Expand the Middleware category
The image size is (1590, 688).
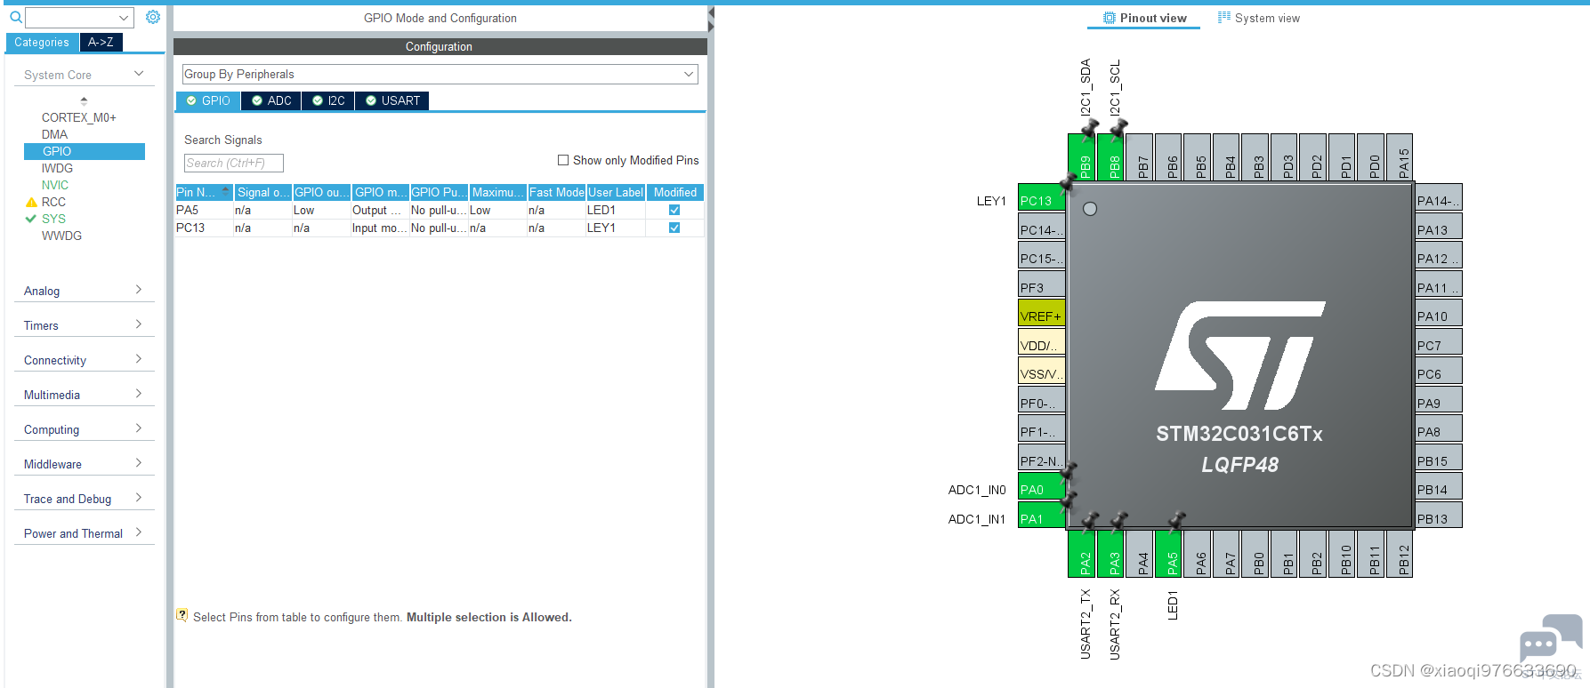coord(84,464)
